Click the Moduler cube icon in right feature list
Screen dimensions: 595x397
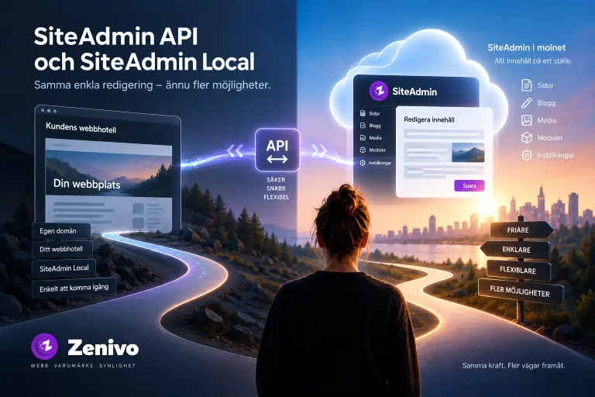coord(526,137)
